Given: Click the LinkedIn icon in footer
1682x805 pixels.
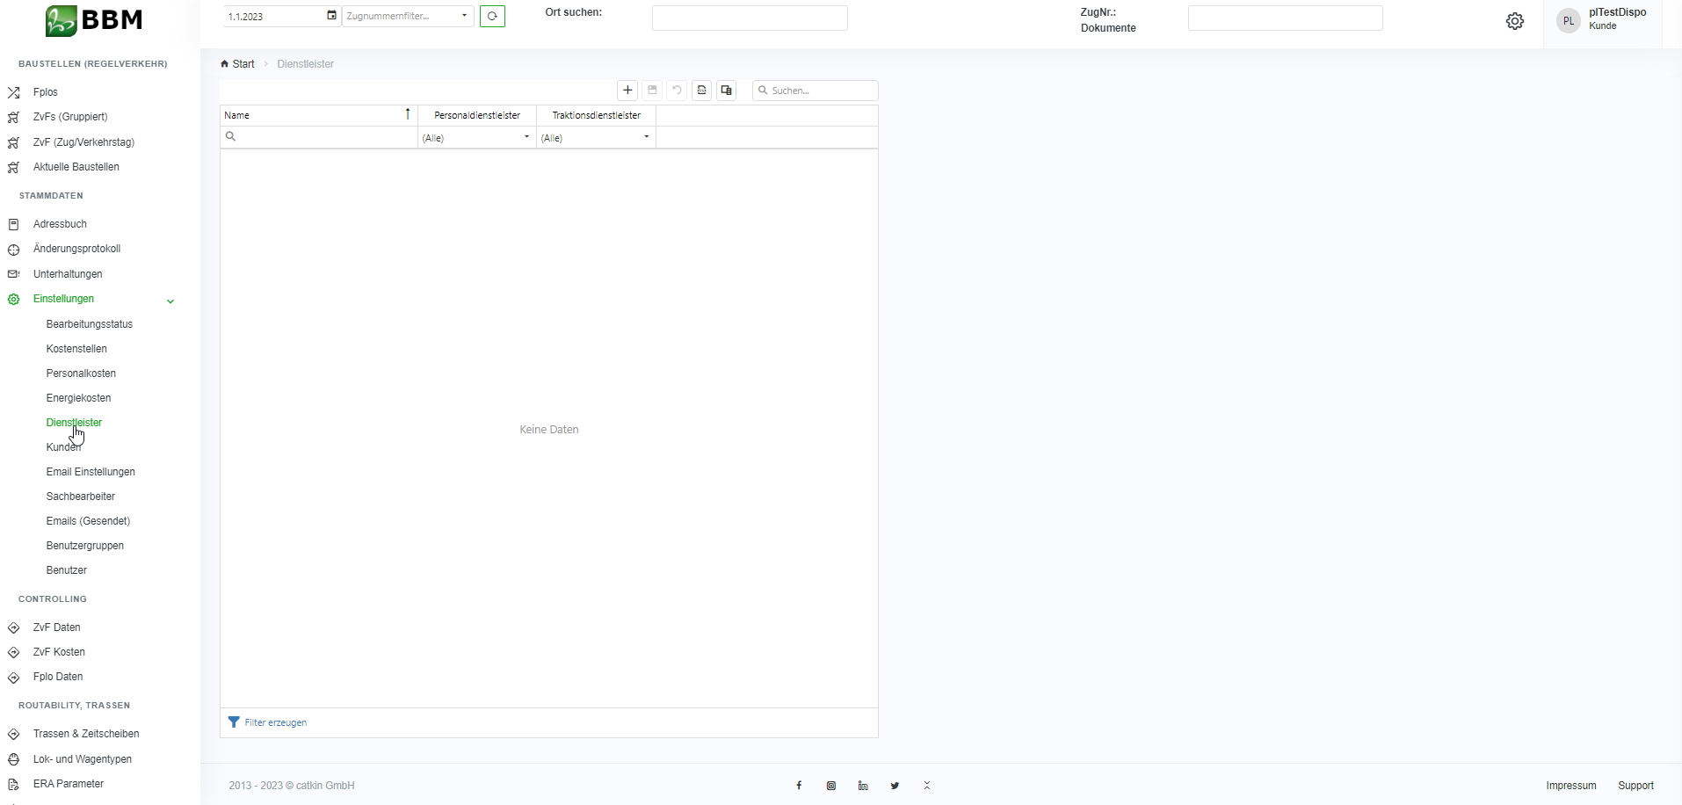Looking at the screenshot, I should (863, 786).
